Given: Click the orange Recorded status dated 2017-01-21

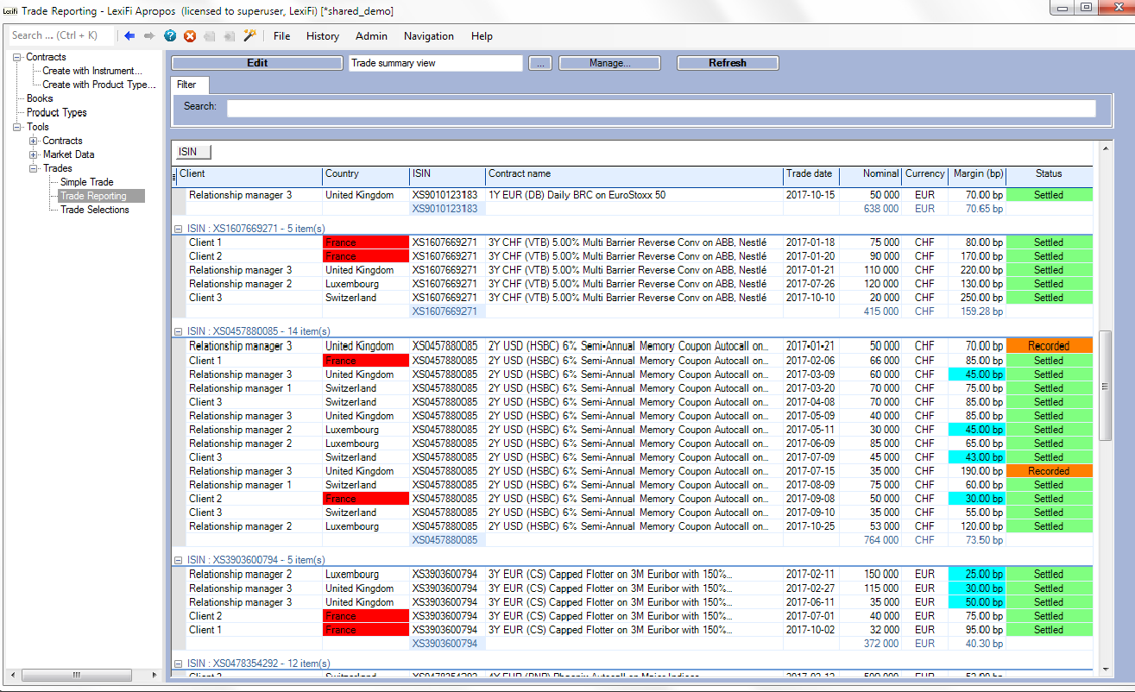Looking at the screenshot, I should [1049, 346].
